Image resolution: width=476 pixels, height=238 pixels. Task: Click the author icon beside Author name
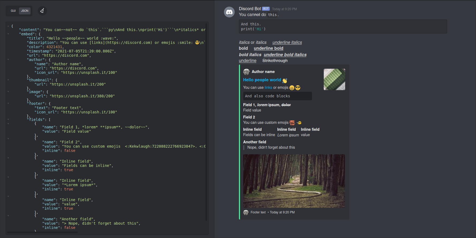246,72
